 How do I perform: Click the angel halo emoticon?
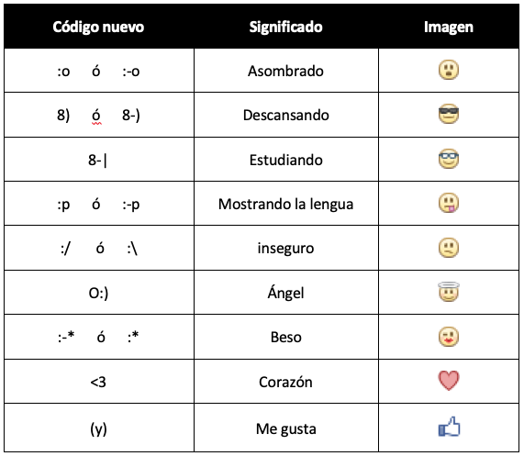[449, 292]
